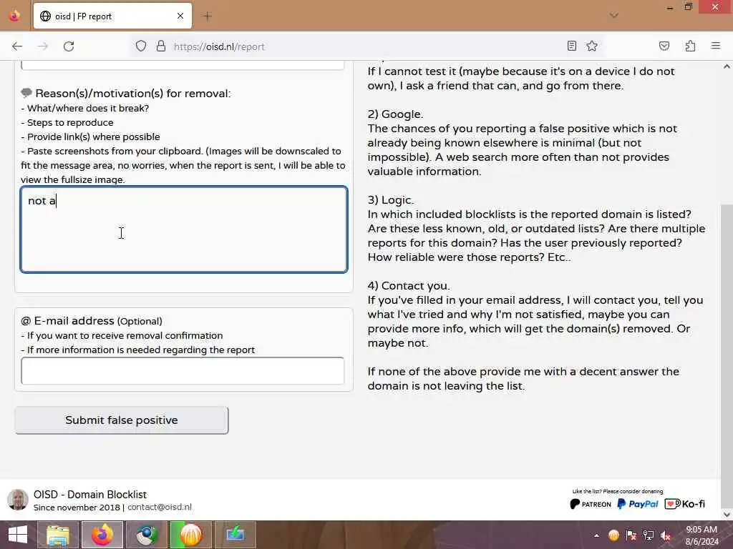Select the oisd | FP report tab
Image resolution: width=733 pixels, height=549 pixels.
[112, 16]
